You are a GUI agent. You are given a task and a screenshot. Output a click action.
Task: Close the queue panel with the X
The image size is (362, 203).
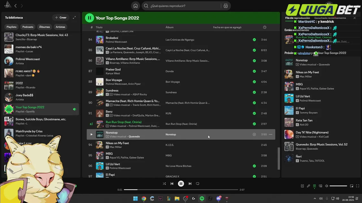pyautogui.click(x=355, y=18)
